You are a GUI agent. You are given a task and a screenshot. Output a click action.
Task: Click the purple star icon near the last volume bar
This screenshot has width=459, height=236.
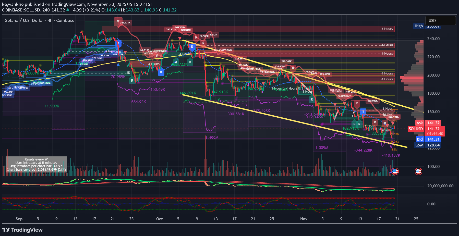pos(390,173)
